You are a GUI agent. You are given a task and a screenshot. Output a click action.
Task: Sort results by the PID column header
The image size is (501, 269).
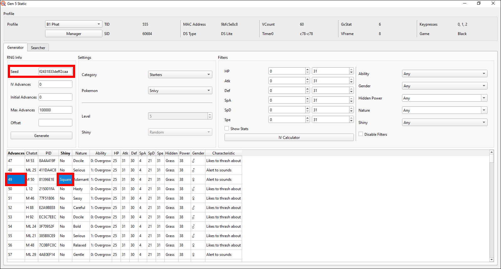tap(48, 153)
